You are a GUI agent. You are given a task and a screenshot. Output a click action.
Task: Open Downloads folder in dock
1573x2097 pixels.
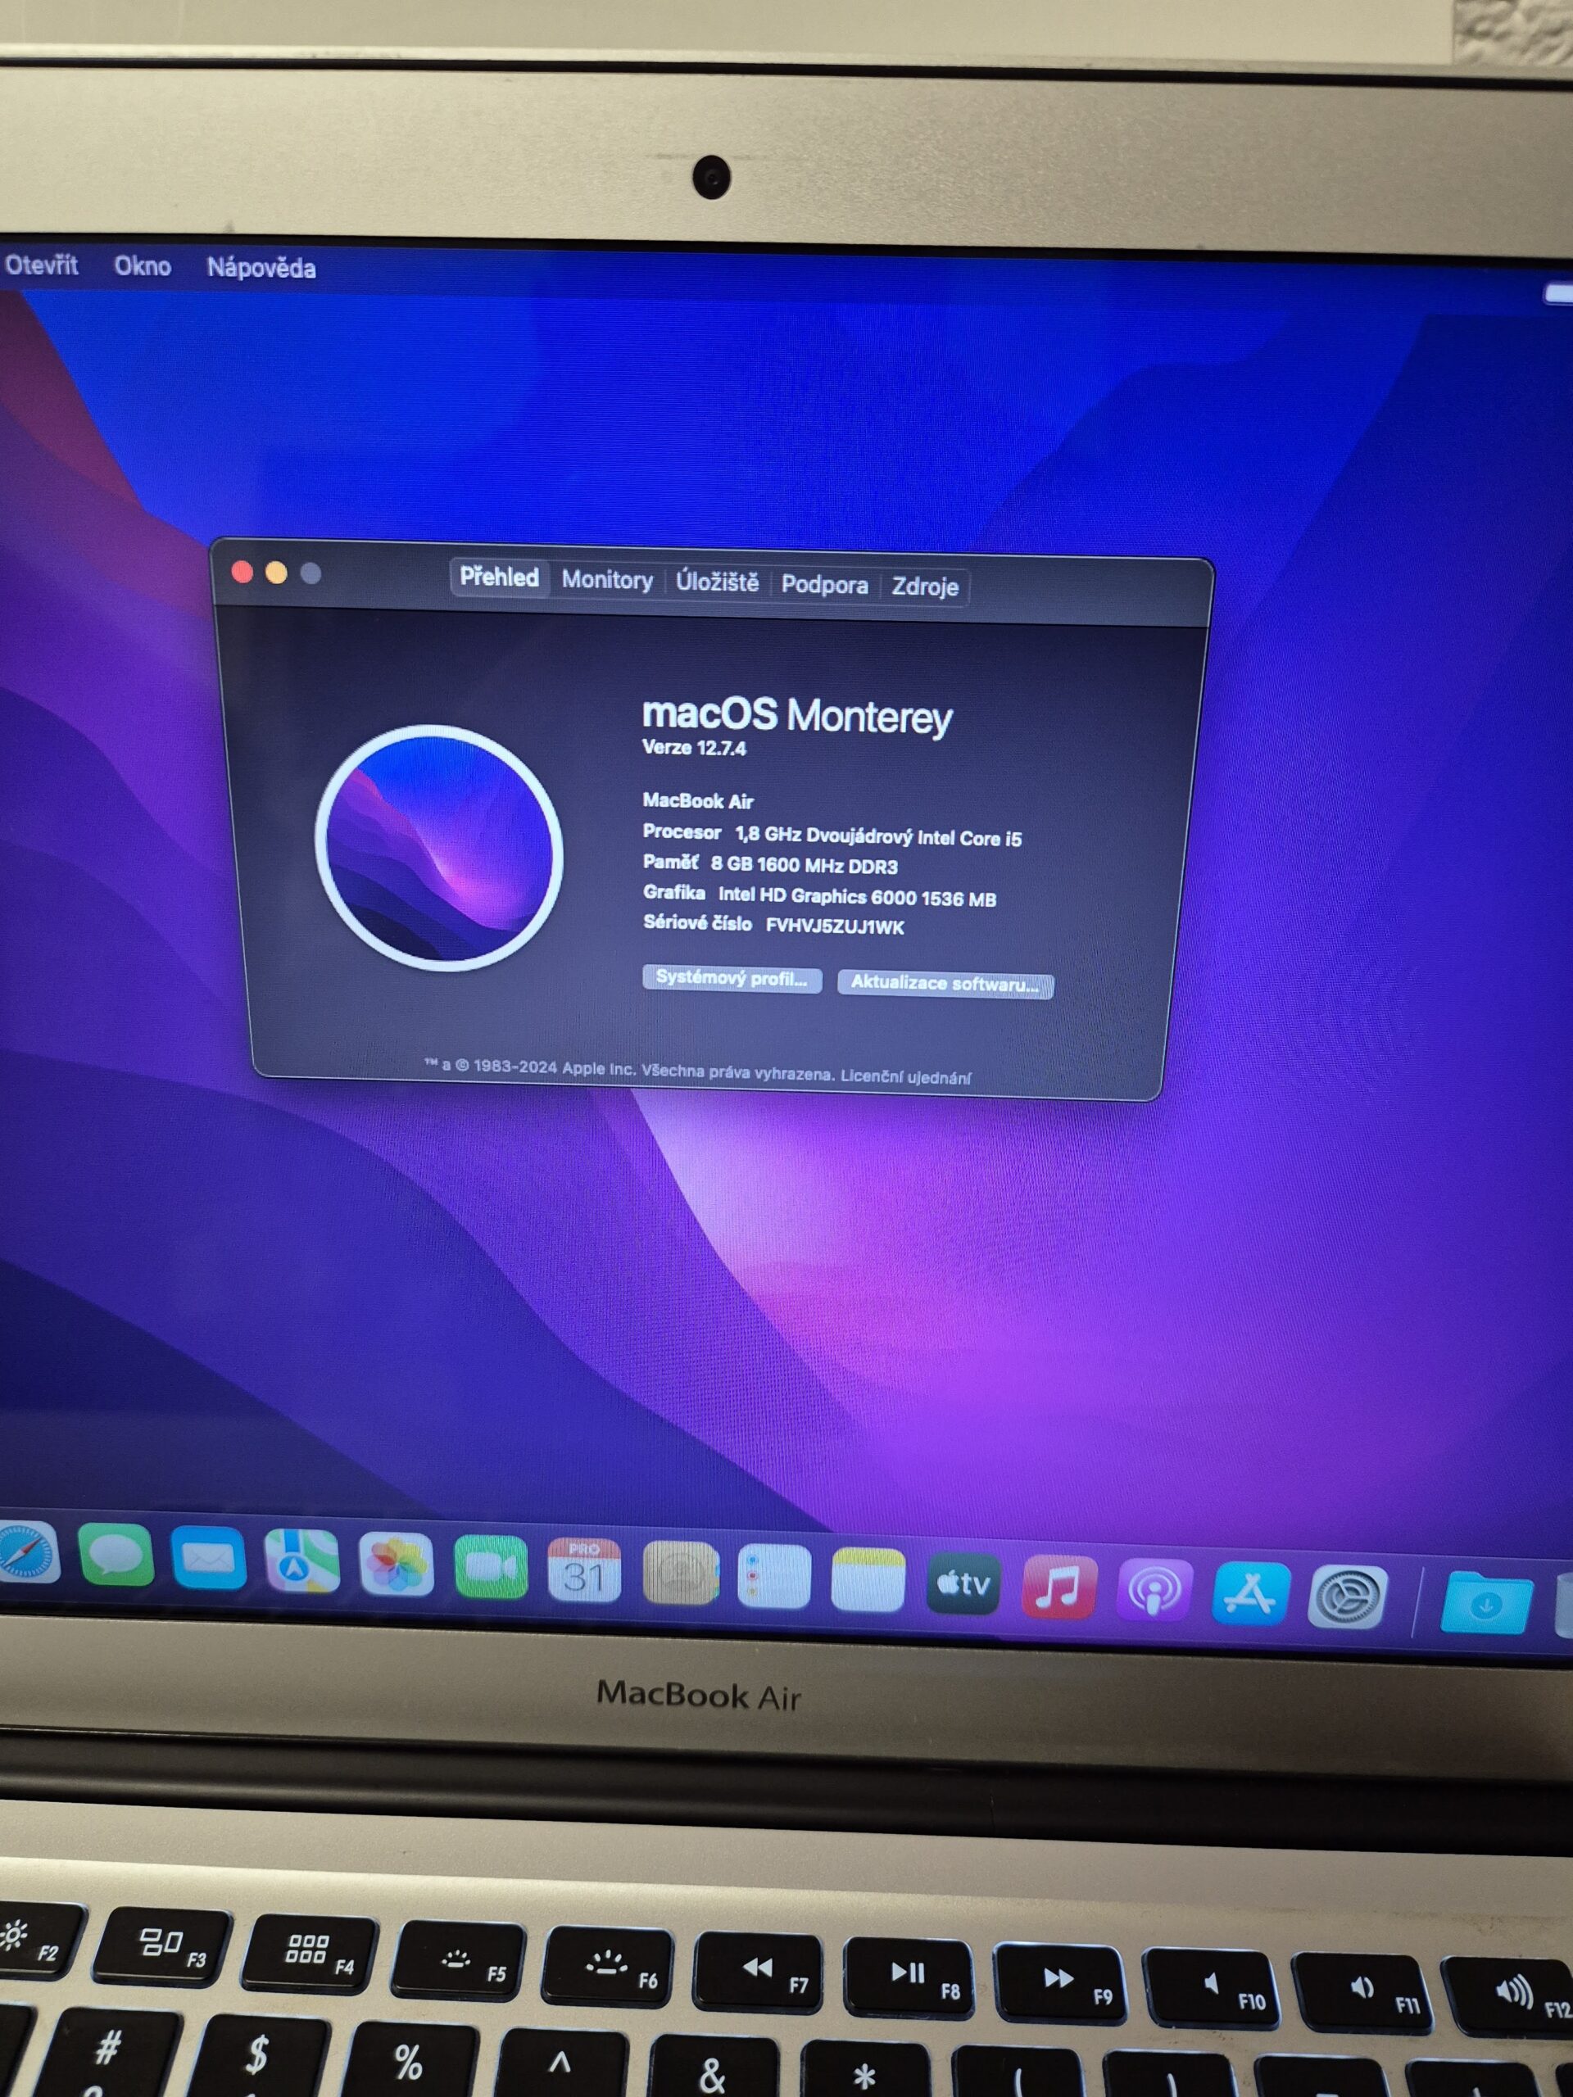(1486, 1602)
